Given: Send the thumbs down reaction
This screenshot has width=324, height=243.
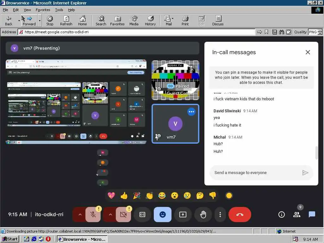Looking at the screenshot, I should coord(213,195).
